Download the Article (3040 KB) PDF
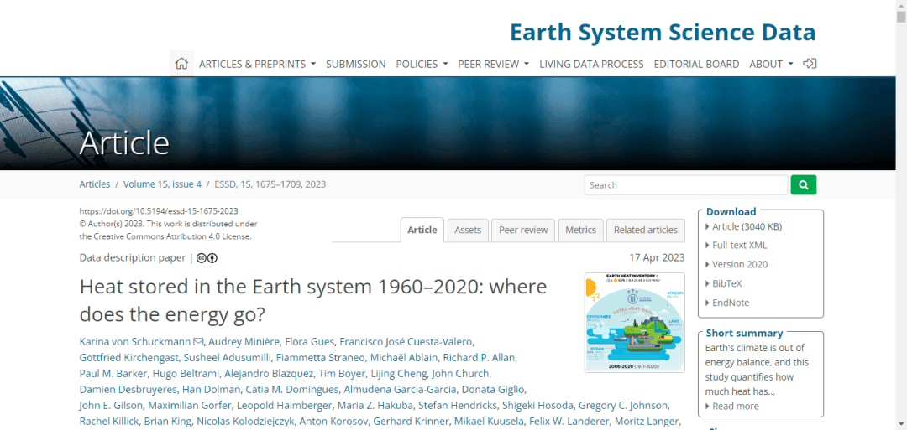 (747, 226)
